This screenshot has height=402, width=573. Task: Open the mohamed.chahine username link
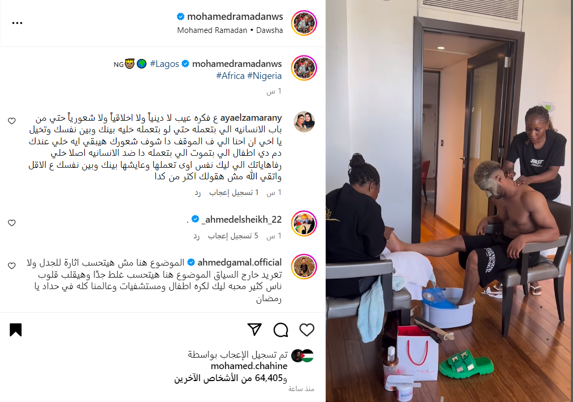[x=249, y=366]
